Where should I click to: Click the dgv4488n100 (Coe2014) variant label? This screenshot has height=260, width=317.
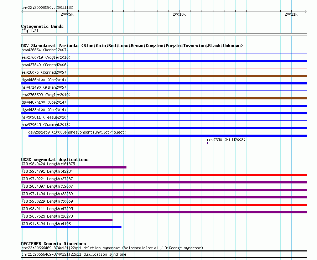[44, 110]
